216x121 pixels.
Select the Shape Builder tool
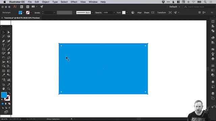(x=4, y=66)
